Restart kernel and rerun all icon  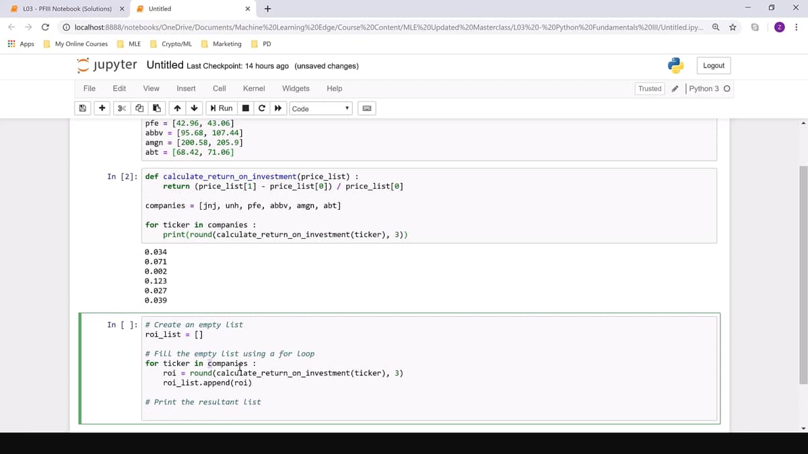coord(277,108)
